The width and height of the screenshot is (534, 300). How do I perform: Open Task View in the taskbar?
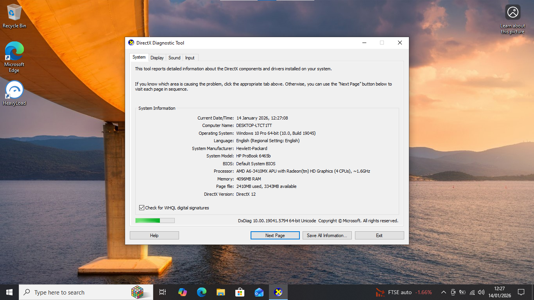[x=163, y=292]
